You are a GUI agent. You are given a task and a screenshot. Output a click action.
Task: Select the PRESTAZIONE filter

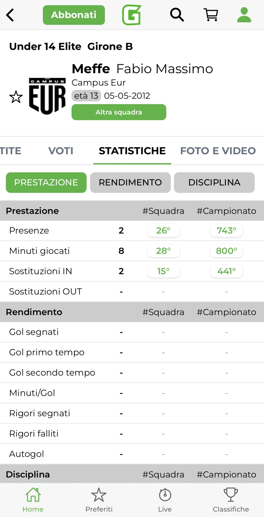coord(46,183)
